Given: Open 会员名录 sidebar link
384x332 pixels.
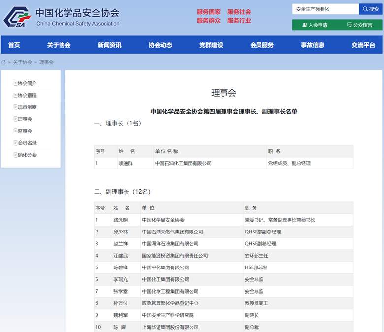Looking at the screenshot, I should click(x=27, y=143).
